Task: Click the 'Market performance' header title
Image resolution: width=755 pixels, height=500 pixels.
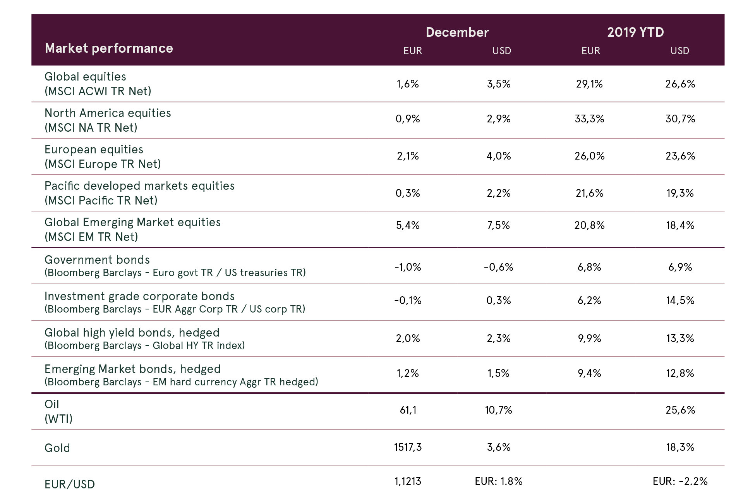Action: 109,48
